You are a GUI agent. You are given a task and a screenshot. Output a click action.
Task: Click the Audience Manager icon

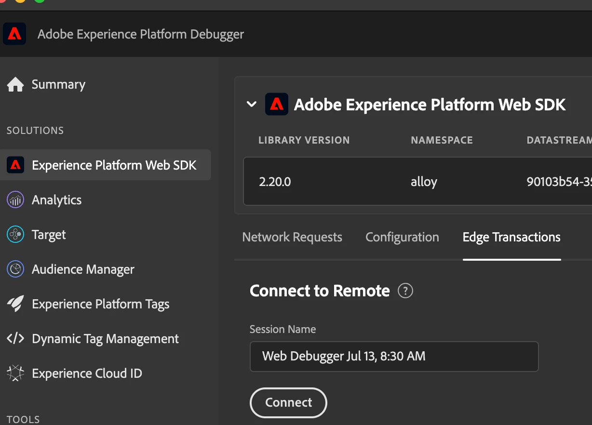(15, 269)
